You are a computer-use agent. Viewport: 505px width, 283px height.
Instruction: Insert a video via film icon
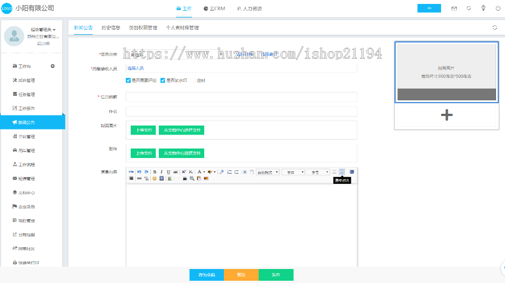[162, 178]
